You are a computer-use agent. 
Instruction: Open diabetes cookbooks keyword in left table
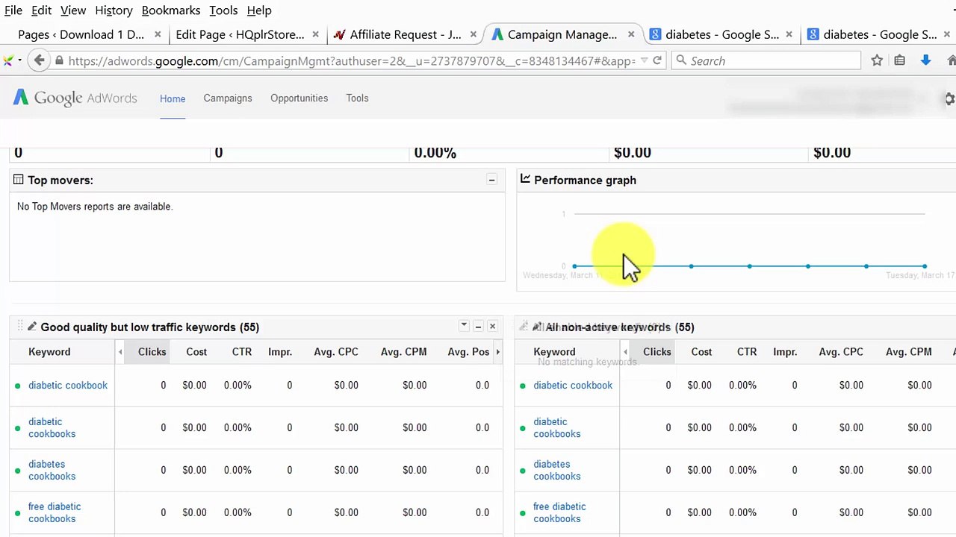coord(52,470)
